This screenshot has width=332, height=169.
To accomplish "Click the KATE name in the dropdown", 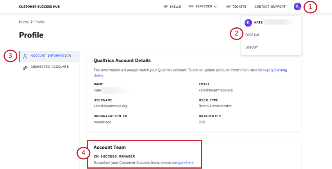I will (x=258, y=22).
